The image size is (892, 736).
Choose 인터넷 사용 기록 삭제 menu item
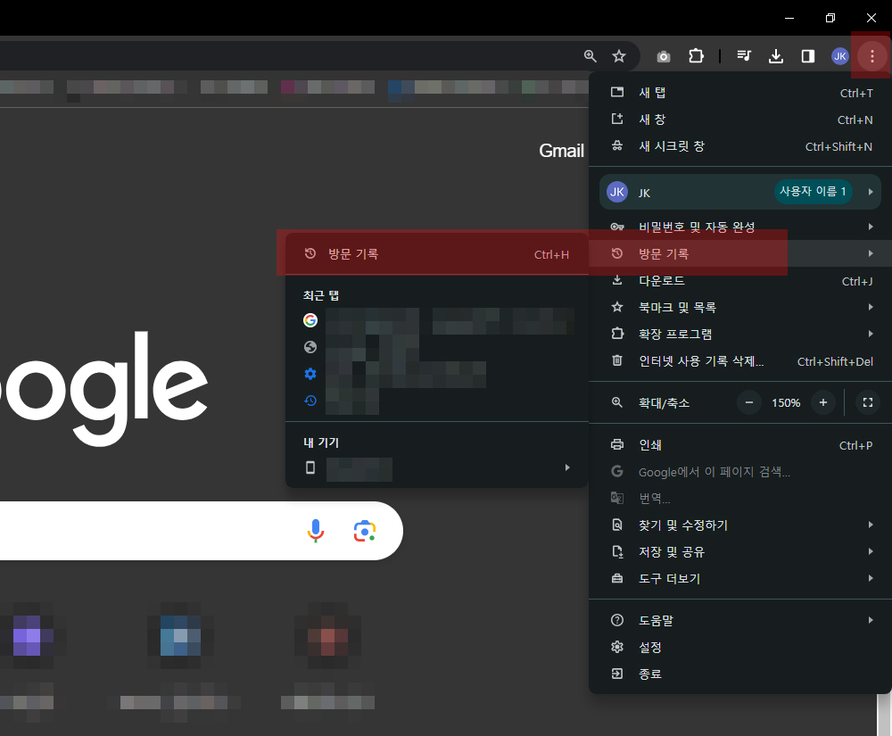click(x=740, y=361)
